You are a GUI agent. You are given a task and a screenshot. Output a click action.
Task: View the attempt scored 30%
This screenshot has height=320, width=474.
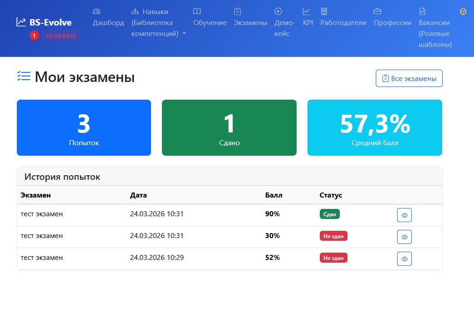pos(404,237)
